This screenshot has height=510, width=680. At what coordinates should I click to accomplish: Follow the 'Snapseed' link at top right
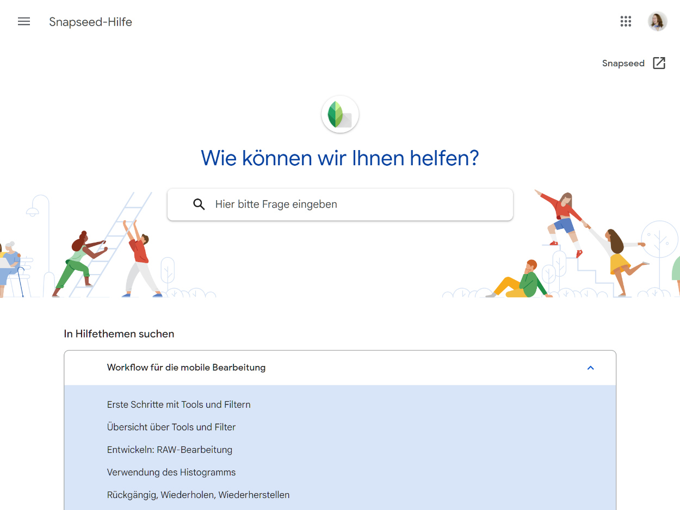click(x=623, y=64)
